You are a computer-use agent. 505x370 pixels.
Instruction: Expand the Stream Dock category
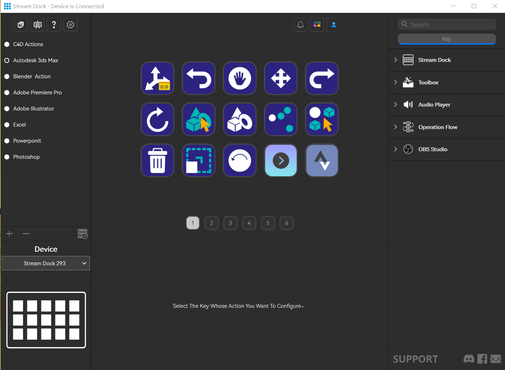pos(447,60)
